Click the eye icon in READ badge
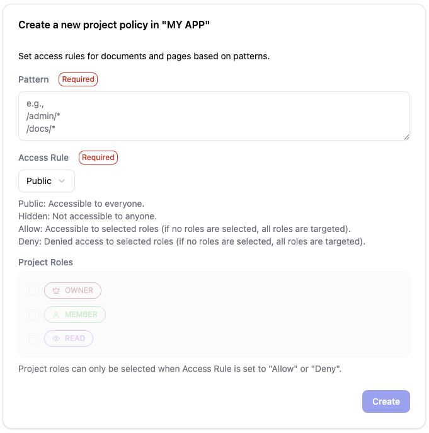The image size is (429, 433). (56, 338)
